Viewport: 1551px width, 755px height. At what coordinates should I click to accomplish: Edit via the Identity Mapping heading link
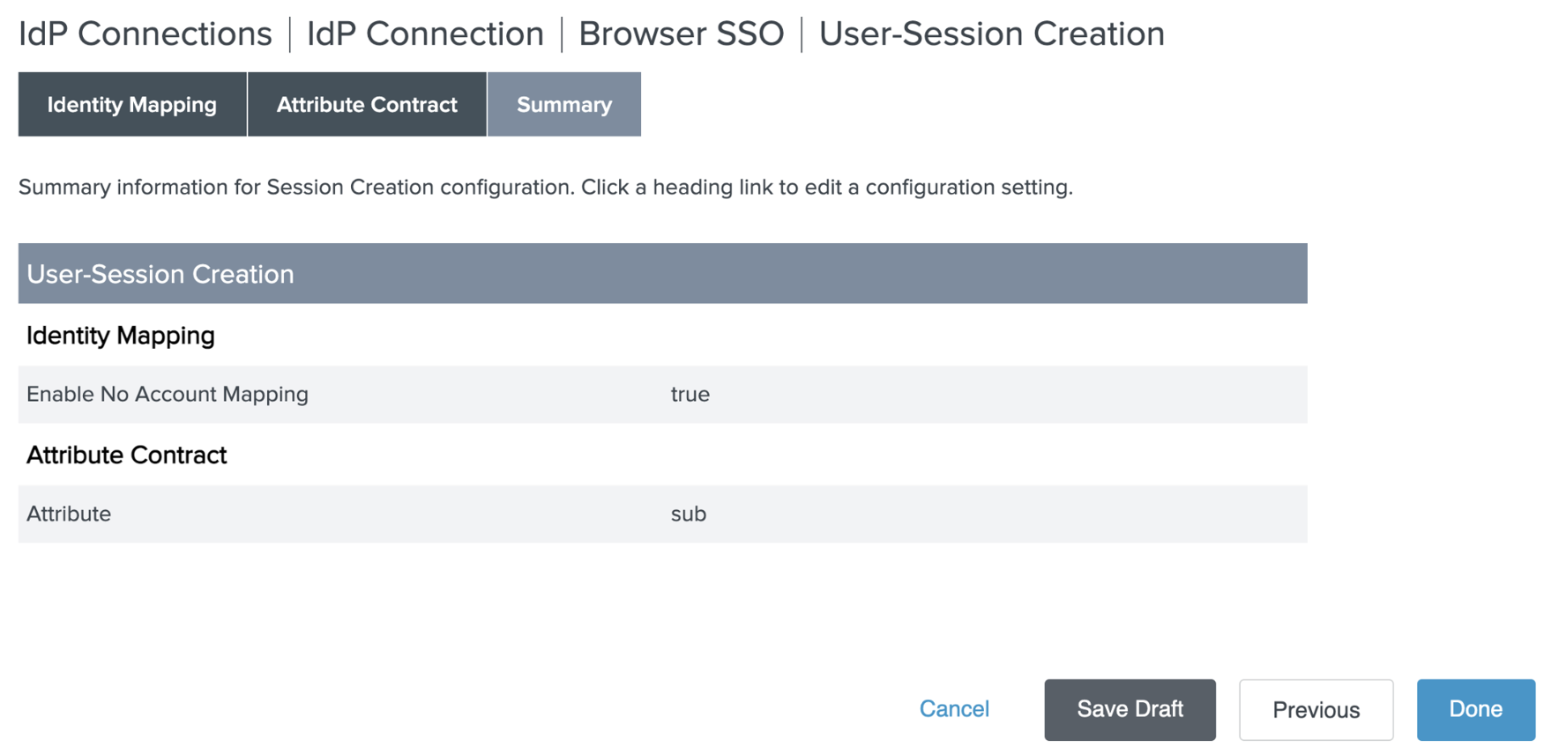[x=121, y=336]
